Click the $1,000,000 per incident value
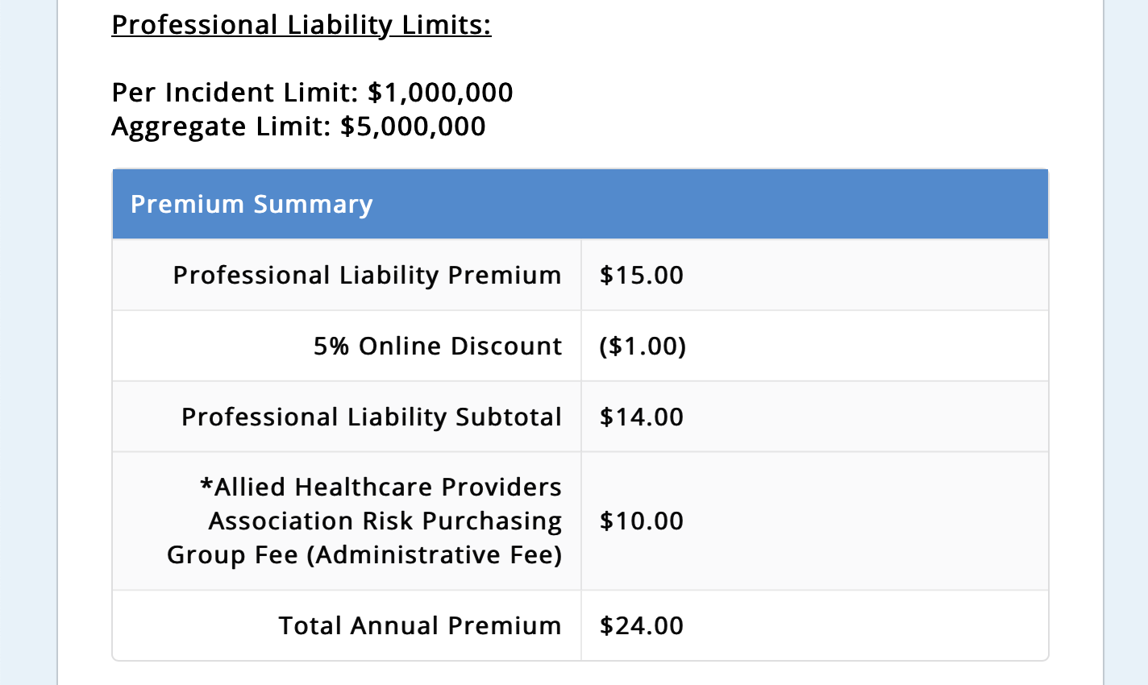Screen dimensions: 1148x685 [x=440, y=93]
